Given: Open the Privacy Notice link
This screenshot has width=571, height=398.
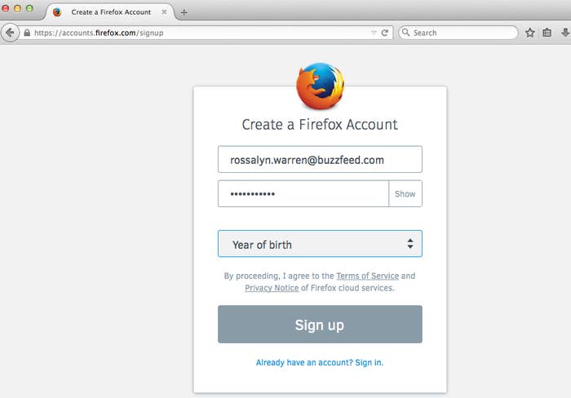Looking at the screenshot, I should point(272,288).
